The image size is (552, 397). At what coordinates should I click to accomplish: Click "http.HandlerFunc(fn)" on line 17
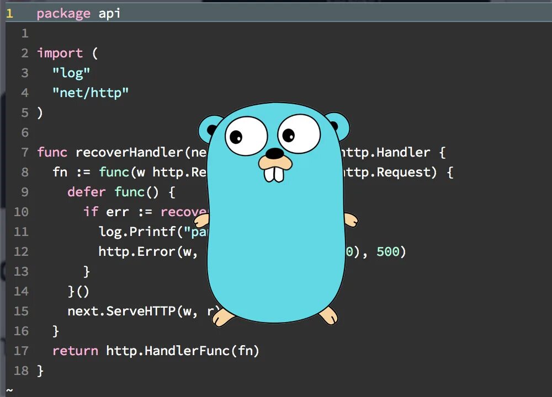coord(183,351)
